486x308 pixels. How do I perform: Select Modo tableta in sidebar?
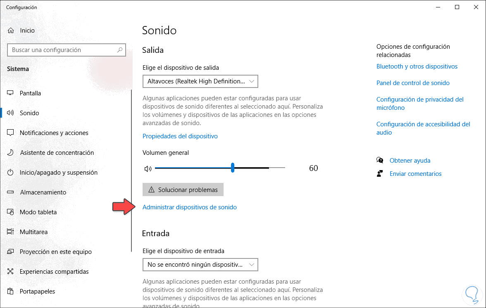coord(38,212)
